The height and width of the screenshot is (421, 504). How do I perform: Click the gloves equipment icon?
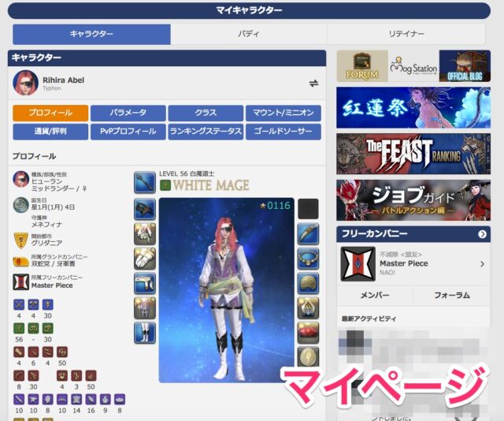coord(144,259)
